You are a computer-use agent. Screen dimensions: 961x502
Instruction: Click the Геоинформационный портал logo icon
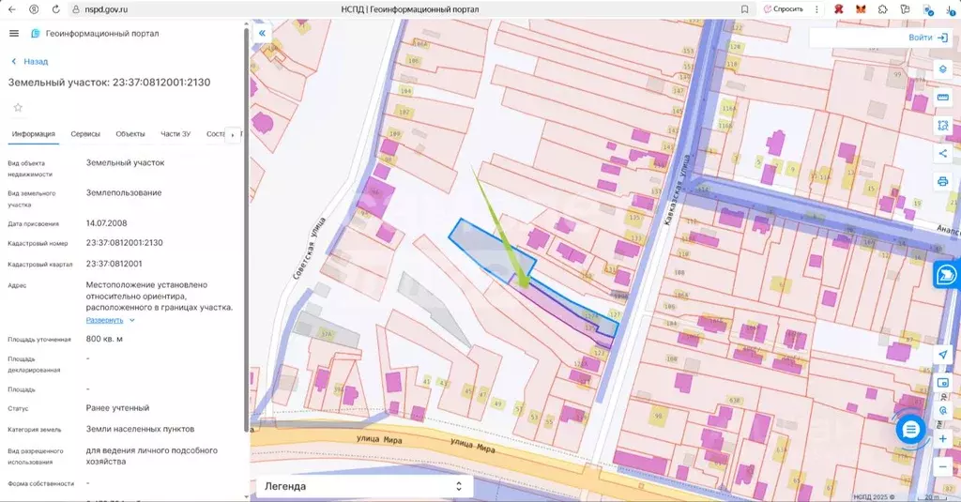pyautogui.click(x=35, y=34)
